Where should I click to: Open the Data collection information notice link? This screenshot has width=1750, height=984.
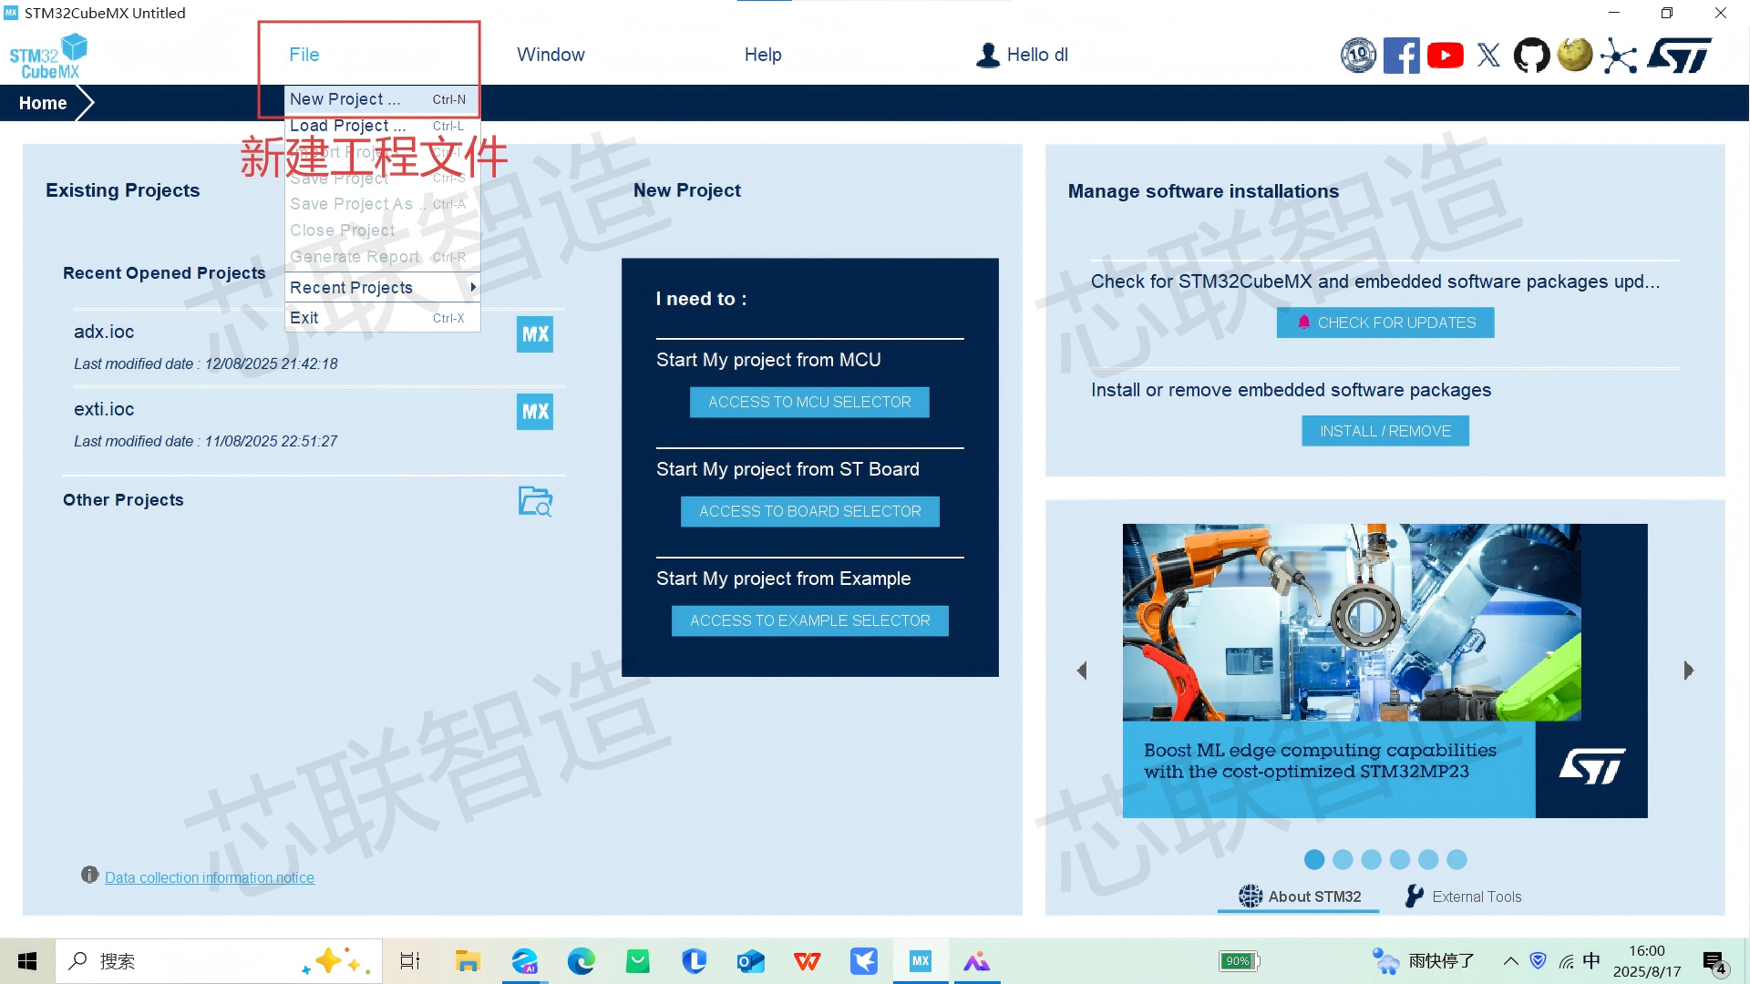[x=209, y=877]
